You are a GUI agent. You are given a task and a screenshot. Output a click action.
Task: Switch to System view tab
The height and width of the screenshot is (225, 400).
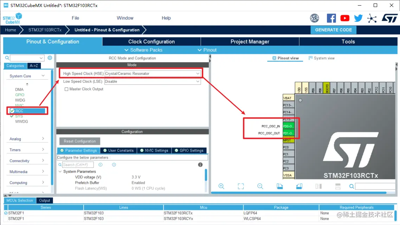(321, 58)
